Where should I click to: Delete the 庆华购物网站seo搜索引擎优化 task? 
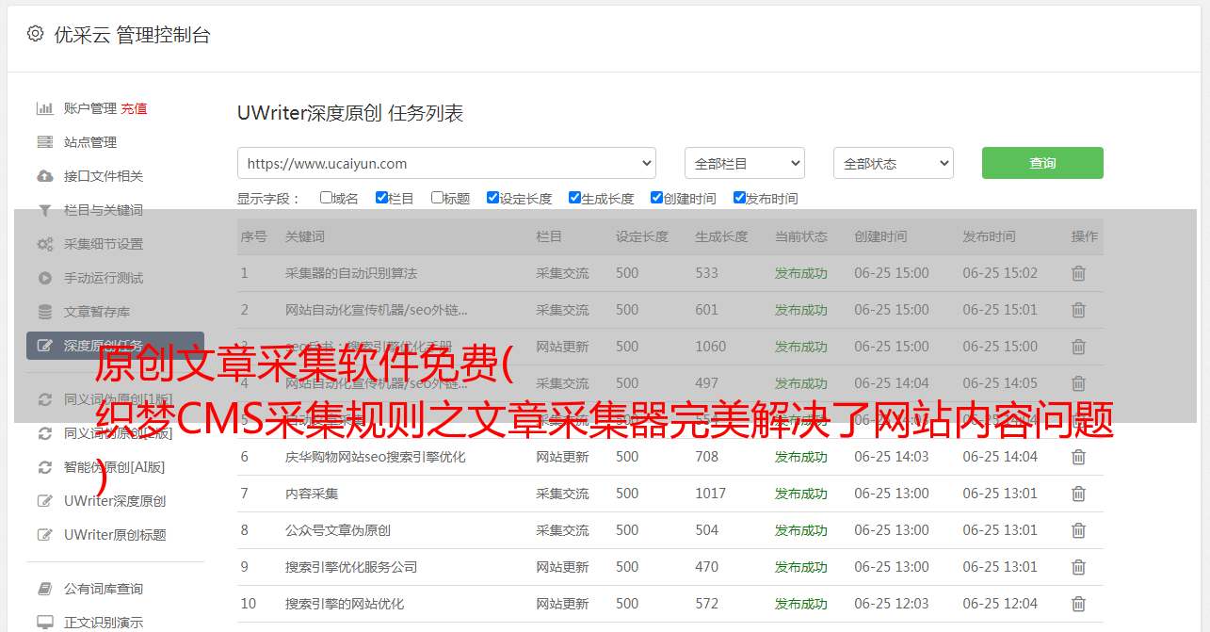click(x=1078, y=457)
